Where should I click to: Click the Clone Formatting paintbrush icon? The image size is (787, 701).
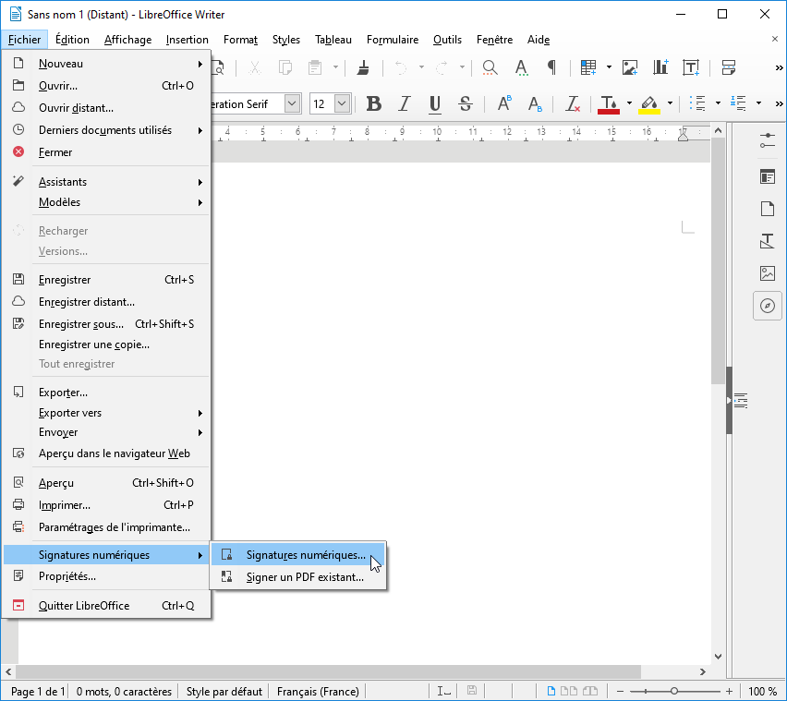pos(363,67)
